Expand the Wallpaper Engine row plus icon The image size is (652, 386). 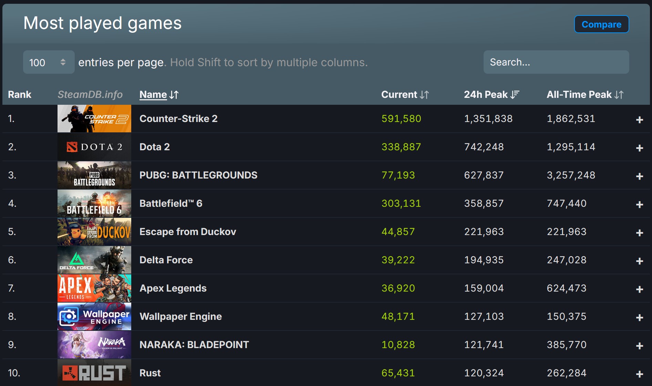(x=639, y=317)
